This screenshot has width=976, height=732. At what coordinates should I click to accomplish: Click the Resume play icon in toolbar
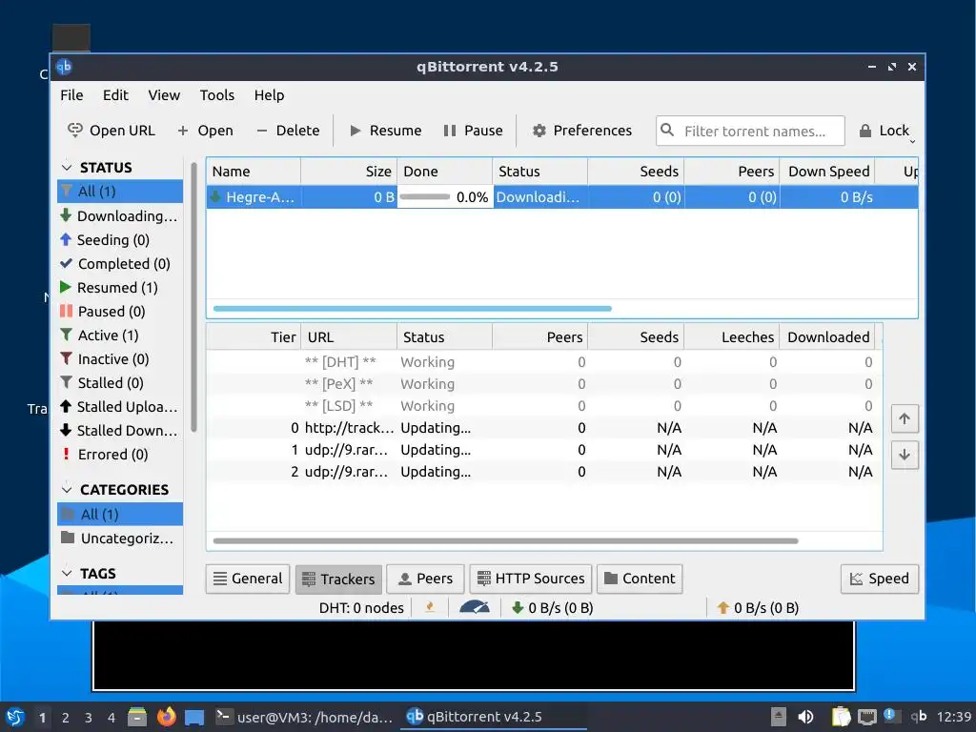[356, 131]
